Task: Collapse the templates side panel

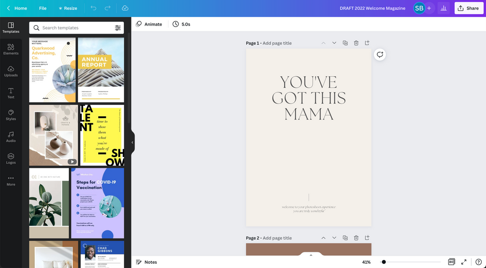Action: (x=132, y=142)
